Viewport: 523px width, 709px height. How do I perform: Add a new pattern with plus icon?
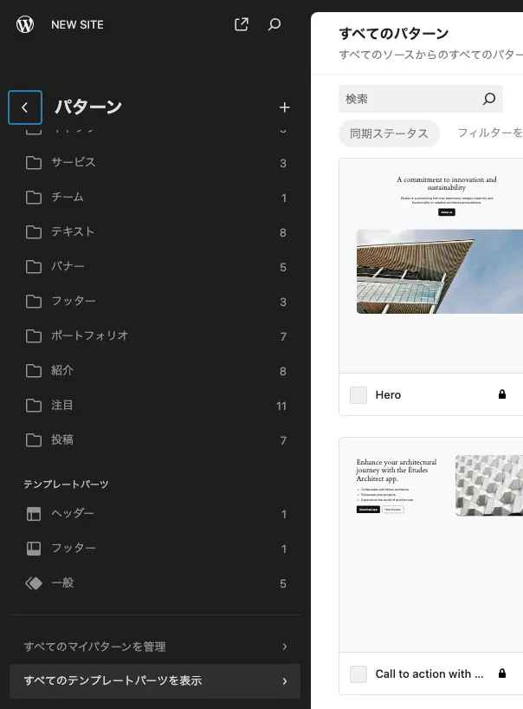tap(284, 107)
